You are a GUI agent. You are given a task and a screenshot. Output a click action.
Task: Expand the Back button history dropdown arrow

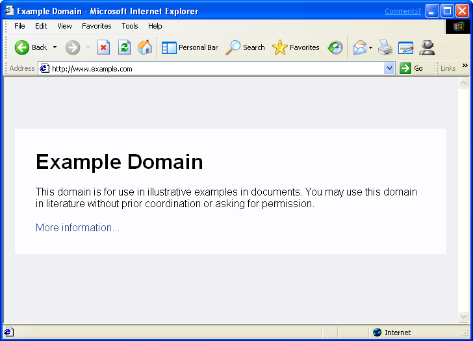[x=55, y=47]
